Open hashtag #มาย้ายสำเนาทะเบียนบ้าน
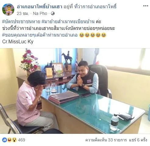 tap(68, 22)
